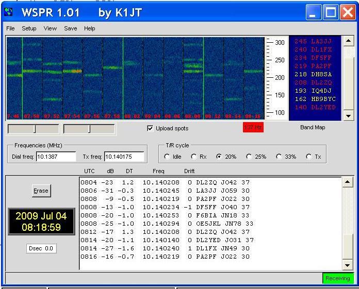Click the Dial freq input field
The image size is (359, 289).
[56, 157]
